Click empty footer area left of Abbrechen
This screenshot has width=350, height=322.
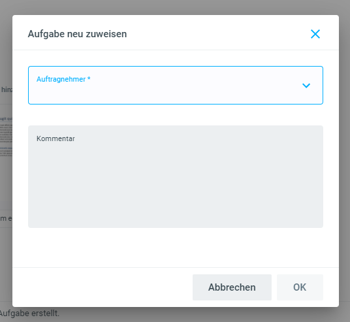pos(103,287)
